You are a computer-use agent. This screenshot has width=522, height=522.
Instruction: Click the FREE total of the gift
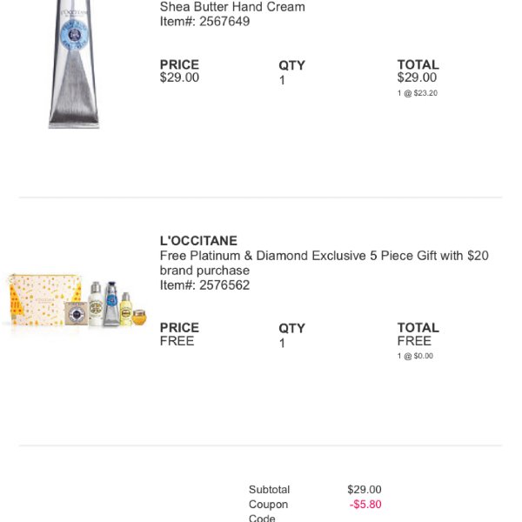[x=414, y=341]
